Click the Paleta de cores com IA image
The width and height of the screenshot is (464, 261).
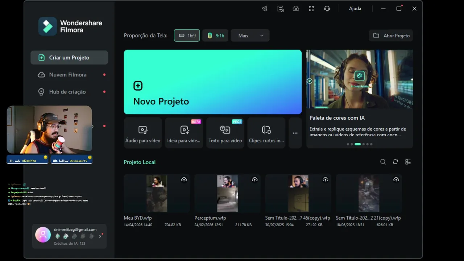(360, 79)
